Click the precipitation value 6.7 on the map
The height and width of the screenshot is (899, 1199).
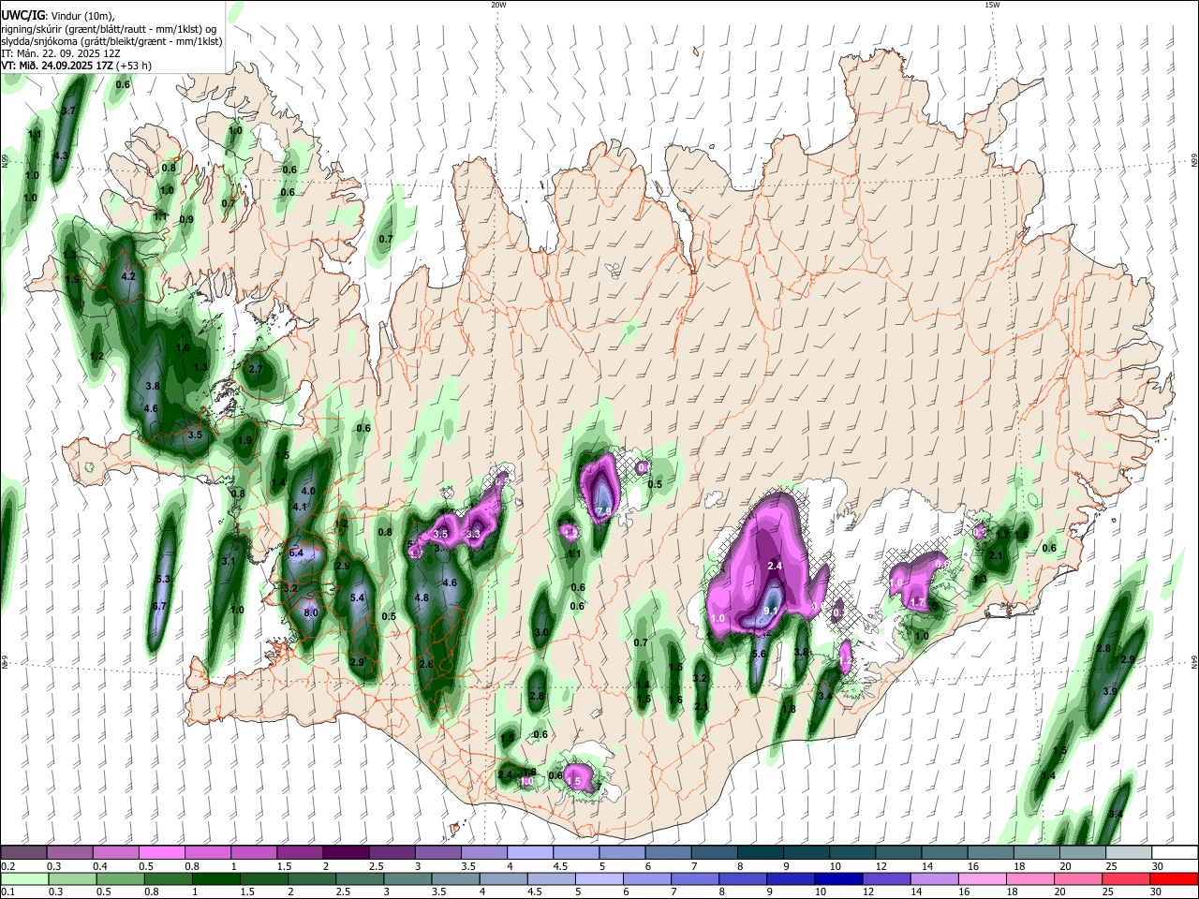coord(159,606)
